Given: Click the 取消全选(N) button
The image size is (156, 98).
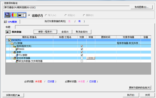Looking at the screenshot, I should pyautogui.click(x=82, y=32).
